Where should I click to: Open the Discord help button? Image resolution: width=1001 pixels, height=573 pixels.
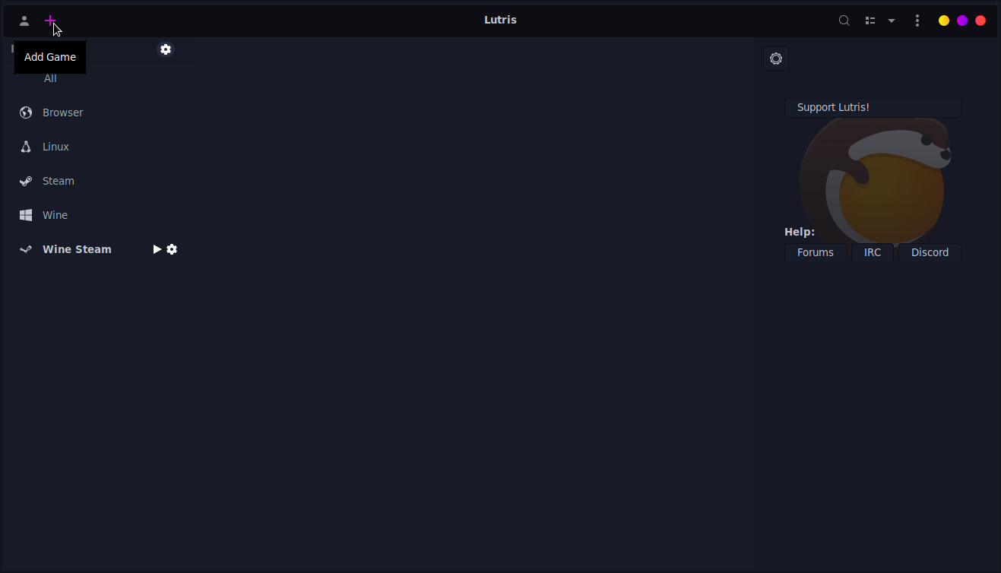pos(930,253)
